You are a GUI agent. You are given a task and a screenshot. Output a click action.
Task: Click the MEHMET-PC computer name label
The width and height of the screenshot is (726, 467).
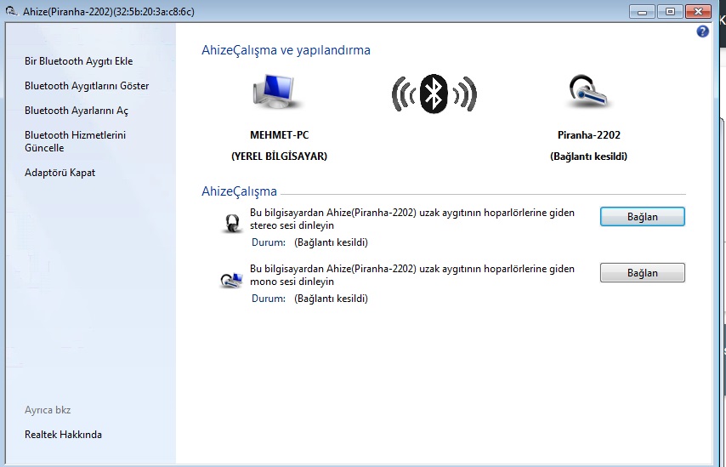279,135
